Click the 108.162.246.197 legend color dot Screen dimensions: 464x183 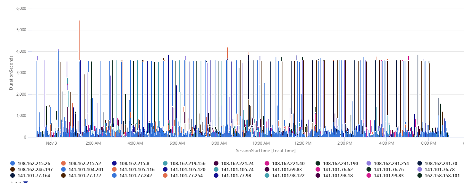[13, 169]
